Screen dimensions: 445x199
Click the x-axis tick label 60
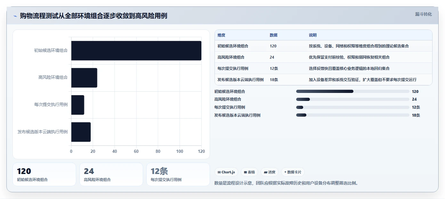[136, 152]
